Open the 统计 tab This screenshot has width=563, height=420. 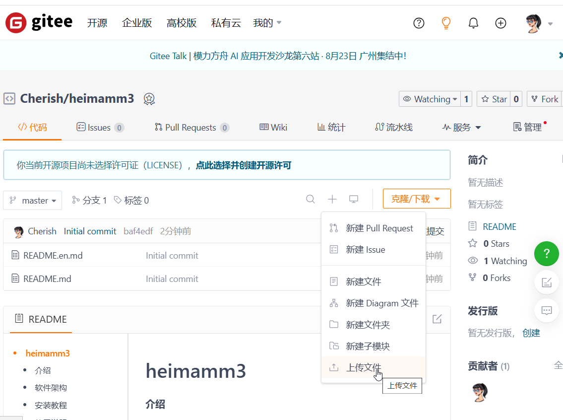(331, 127)
